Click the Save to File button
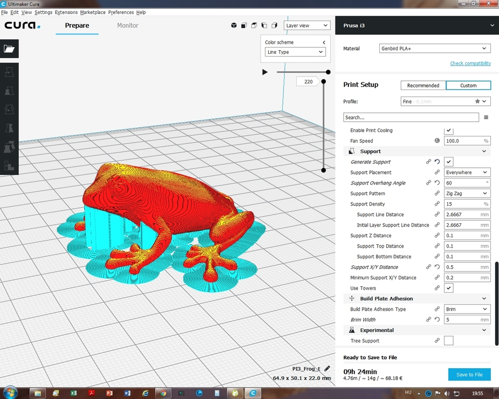 [x=469, y=375]
